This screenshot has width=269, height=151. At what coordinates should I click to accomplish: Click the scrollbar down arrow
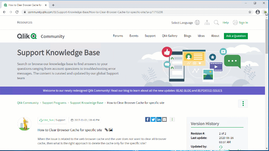coord(267,148)
